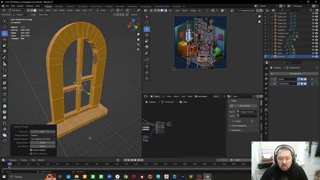Select the Scale tool in 3D viewport
This screenshot has width=320, height=180.
4,45
